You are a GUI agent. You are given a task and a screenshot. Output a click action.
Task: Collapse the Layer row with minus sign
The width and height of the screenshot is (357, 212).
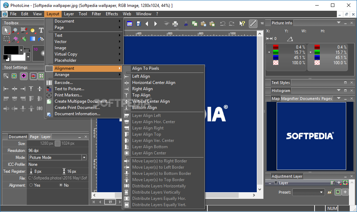270,183
